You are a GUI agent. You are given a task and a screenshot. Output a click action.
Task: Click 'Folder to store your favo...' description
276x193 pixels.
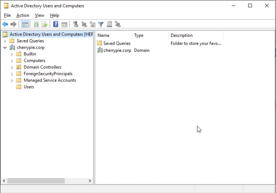click(196, 43)
